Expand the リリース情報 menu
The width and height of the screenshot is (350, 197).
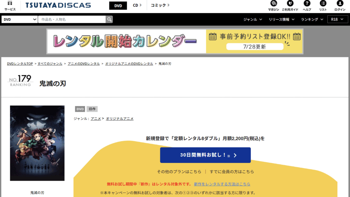(x=282, y=19)
